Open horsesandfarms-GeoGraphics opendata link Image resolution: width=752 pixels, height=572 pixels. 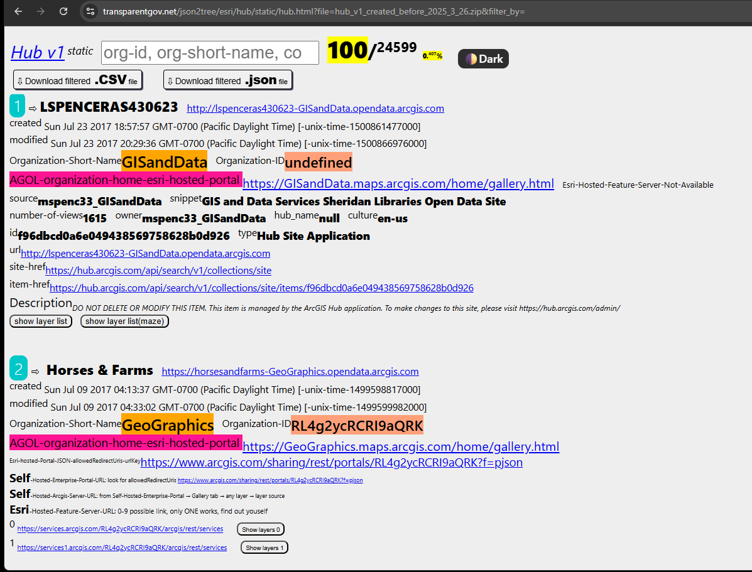(x=290, y=372)
